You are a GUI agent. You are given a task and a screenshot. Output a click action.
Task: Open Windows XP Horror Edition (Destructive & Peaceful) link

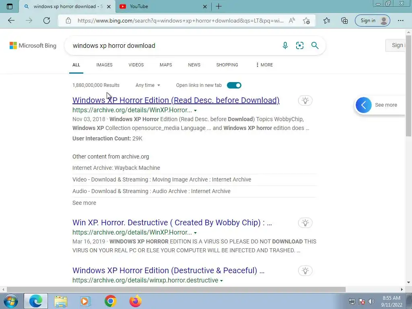[168, 270]
